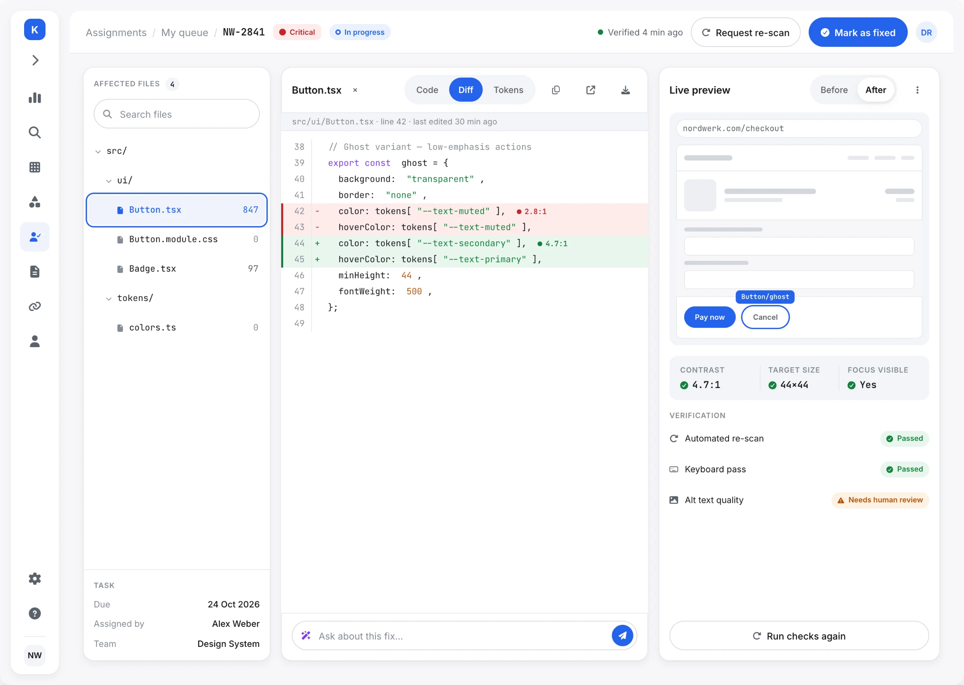Toggle preview to After

(x=876, y=90)
